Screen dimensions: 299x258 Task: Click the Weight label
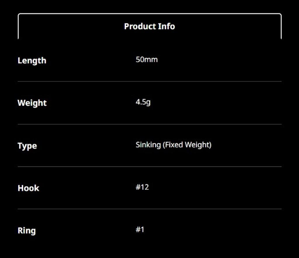[x=32, y=103]
